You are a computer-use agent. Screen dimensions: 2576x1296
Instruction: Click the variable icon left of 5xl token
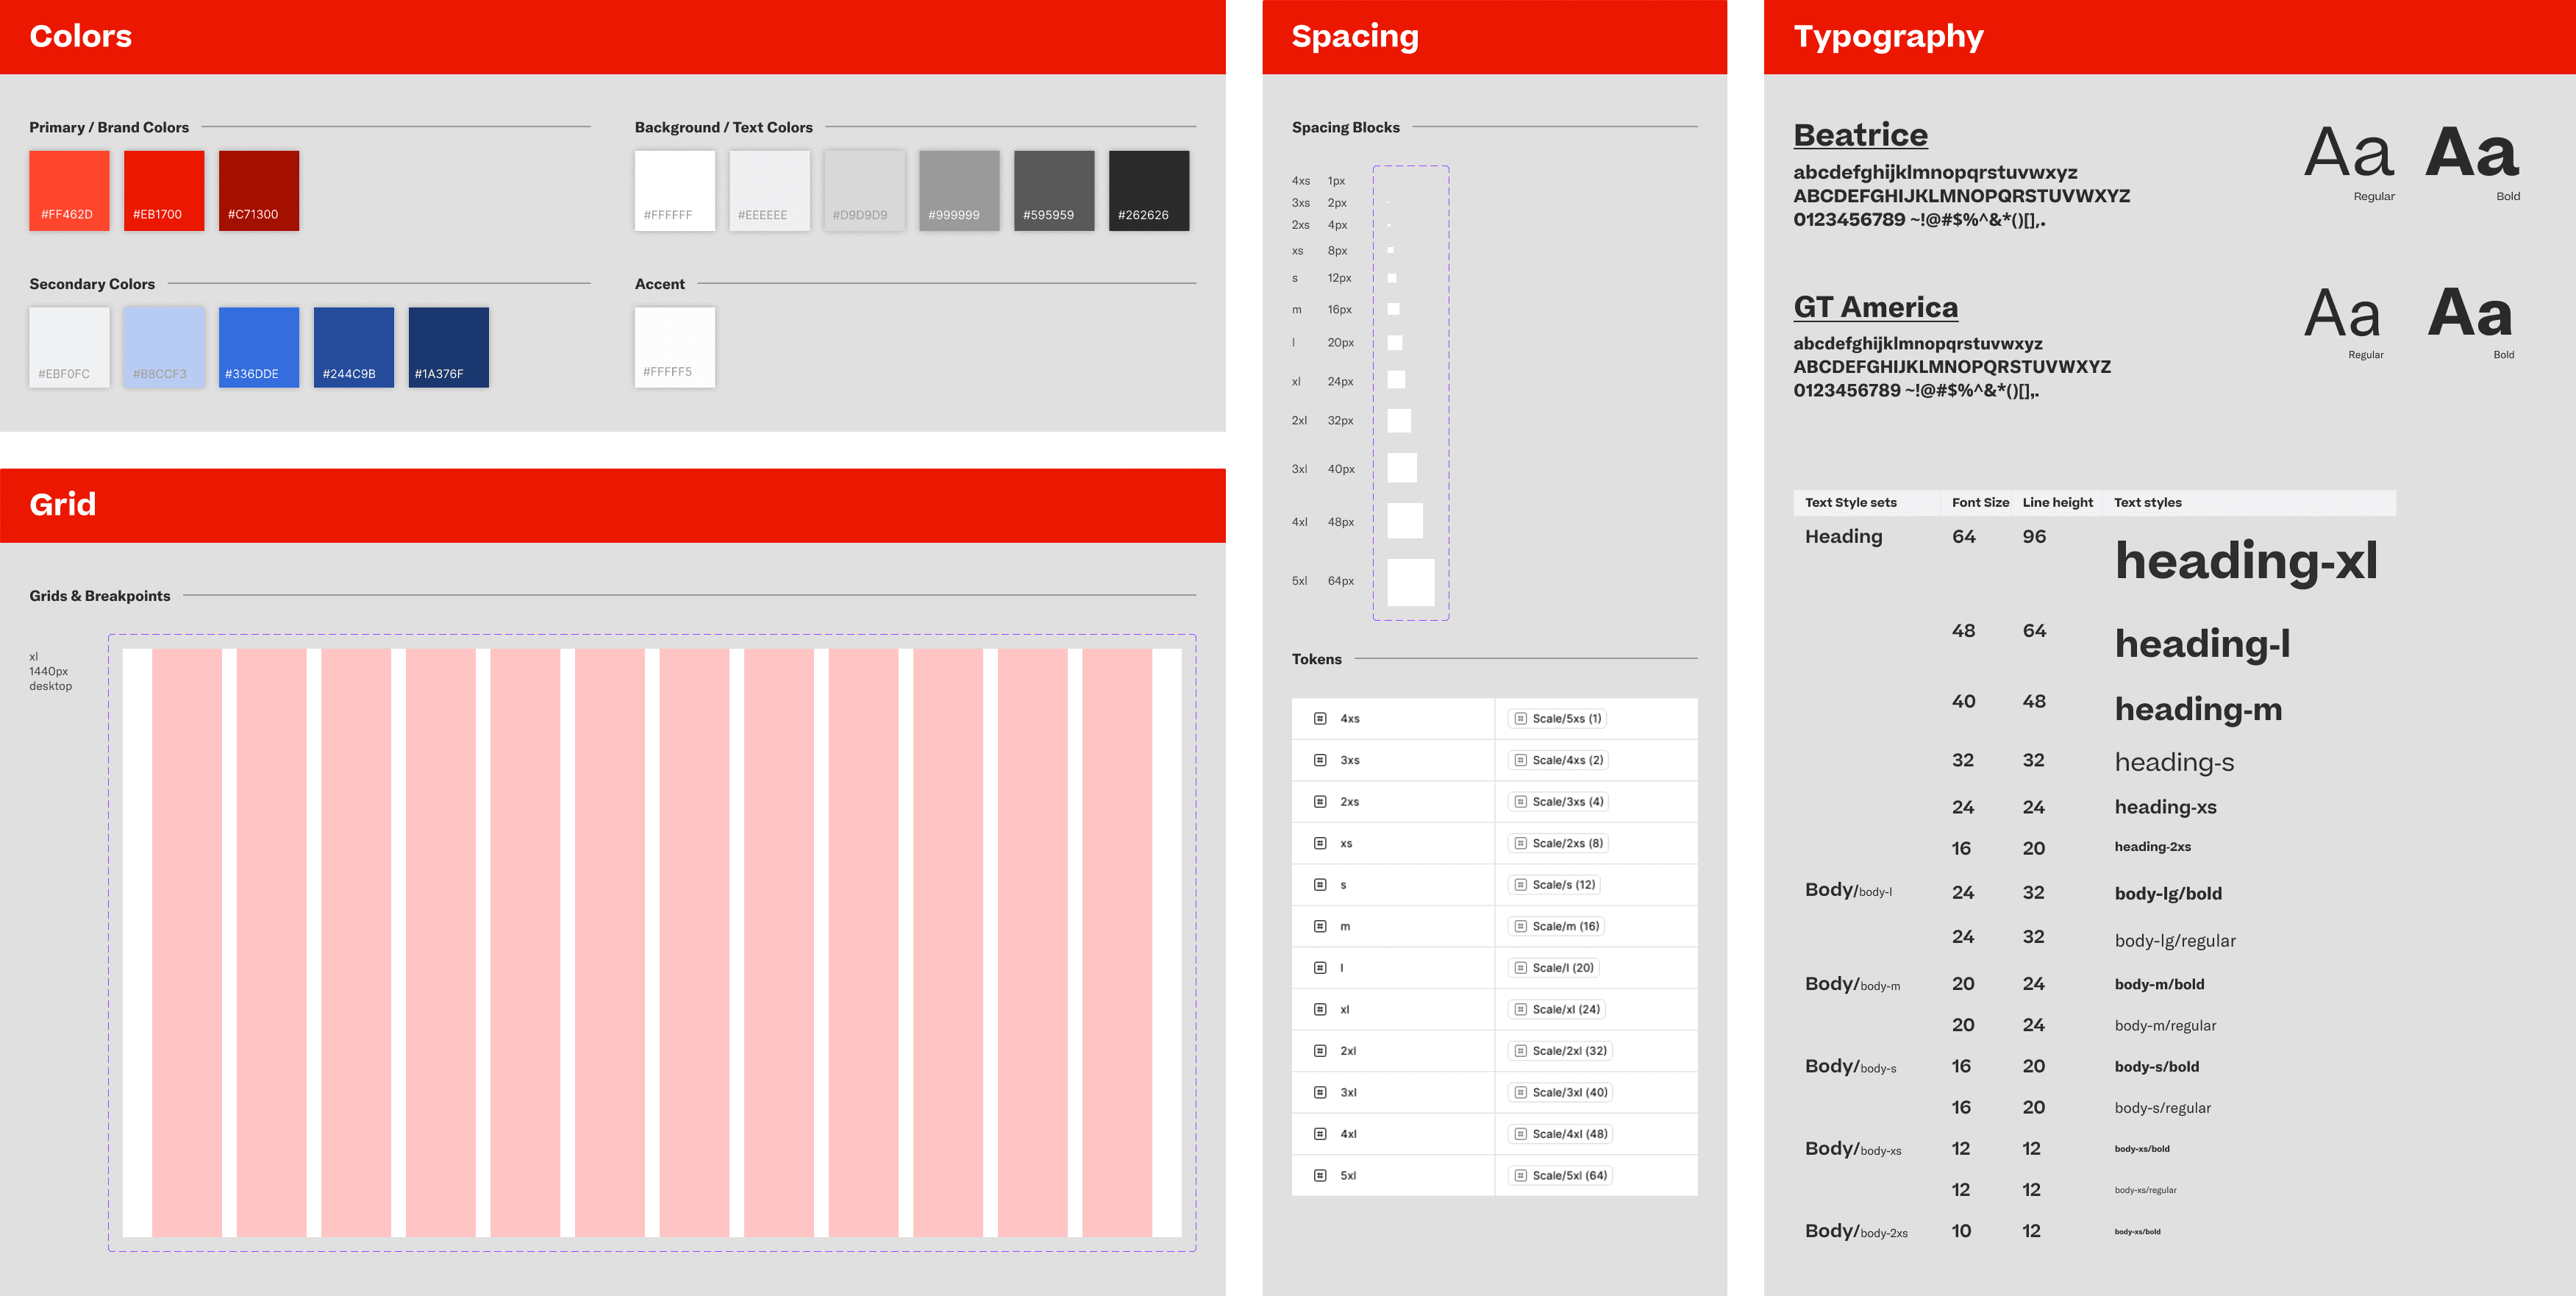(1320, 1175)
